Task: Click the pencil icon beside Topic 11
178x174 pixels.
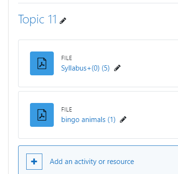Action: (x=63, y=21)
